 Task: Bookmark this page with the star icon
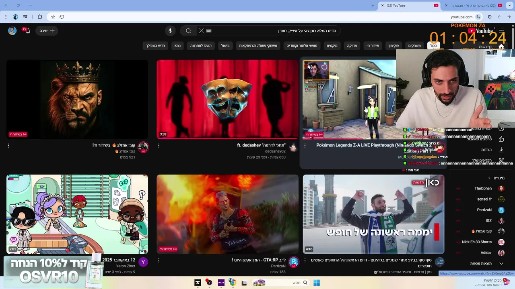pyautogui.click(x=53, y=17)
